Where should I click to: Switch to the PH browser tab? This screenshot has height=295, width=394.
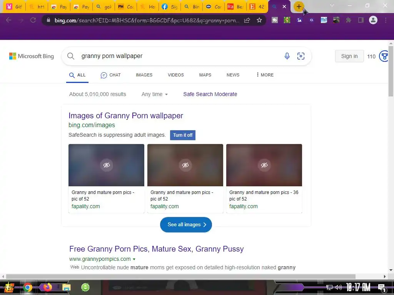(x=126, y=7)
